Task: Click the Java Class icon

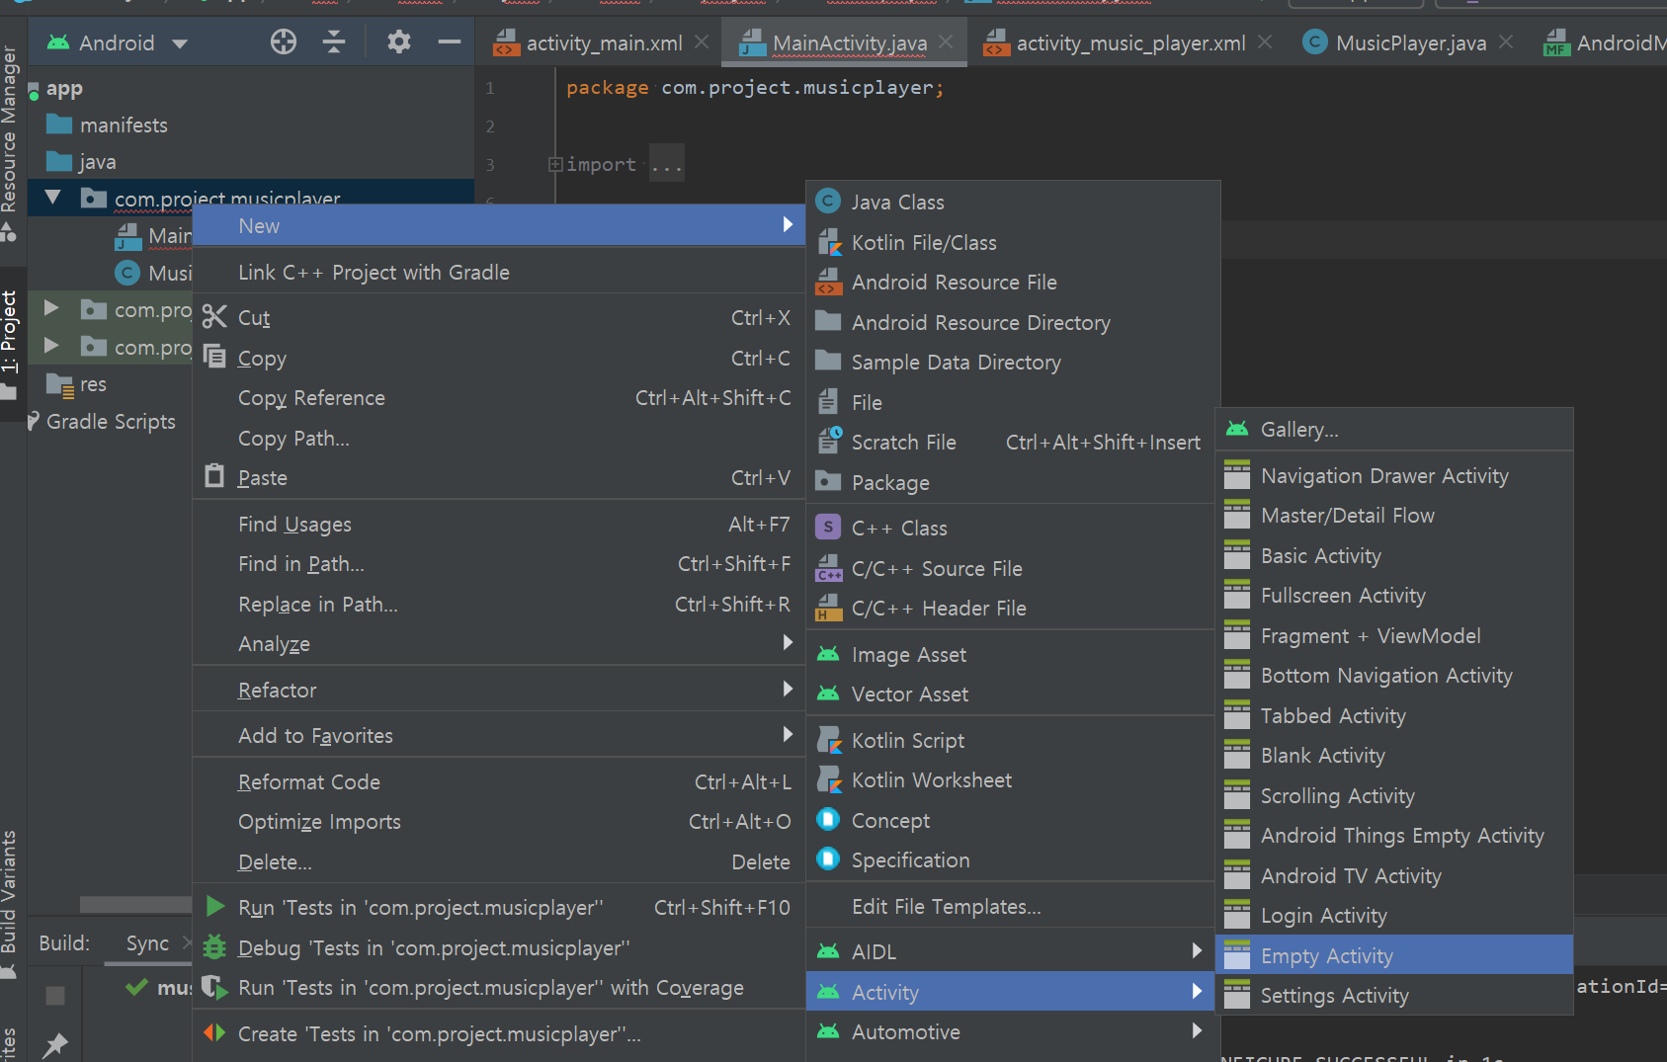Action: tap(828, 202)
